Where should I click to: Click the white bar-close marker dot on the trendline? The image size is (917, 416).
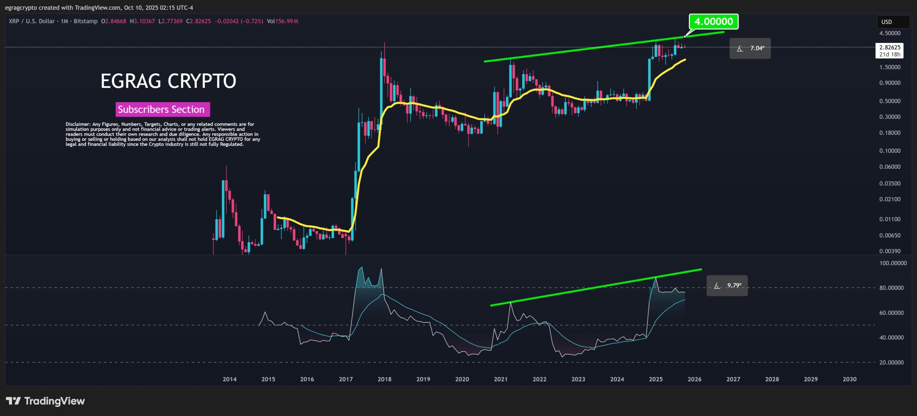pyautogui.click(x=685, y=37)
